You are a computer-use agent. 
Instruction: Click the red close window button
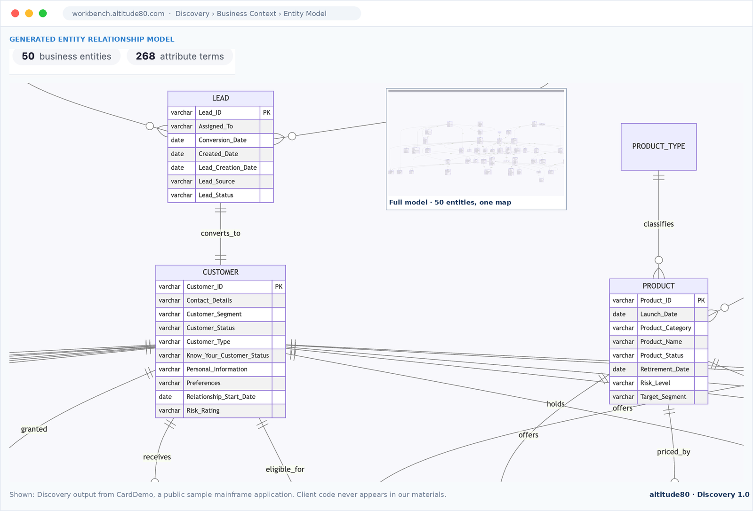pos(15,13)
